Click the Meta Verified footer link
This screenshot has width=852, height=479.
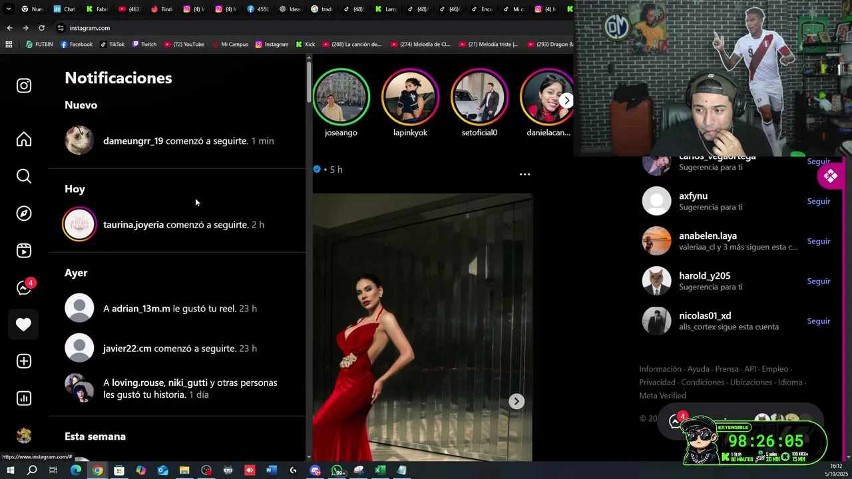662,396
